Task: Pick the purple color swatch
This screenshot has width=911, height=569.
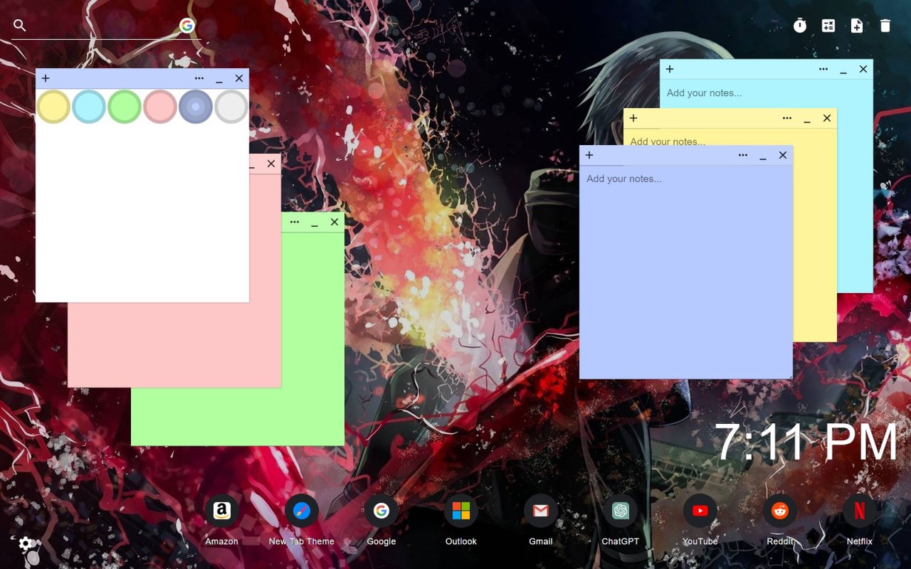Action: pyautogui.click(x=196, y=107)
